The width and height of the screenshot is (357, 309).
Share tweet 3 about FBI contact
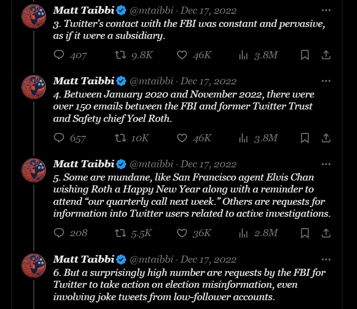coord(326,55)
